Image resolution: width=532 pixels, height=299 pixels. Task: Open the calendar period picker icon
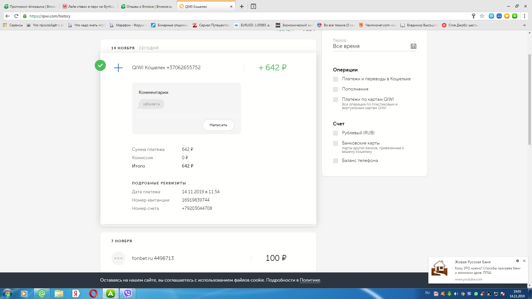(x=413, y=46)
